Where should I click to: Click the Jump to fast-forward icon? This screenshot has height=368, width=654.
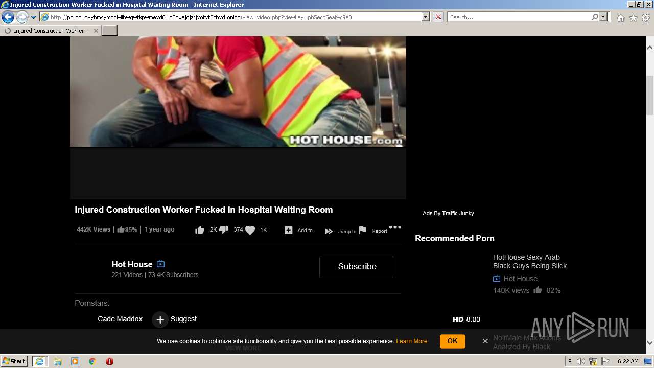tap(329, 231)
